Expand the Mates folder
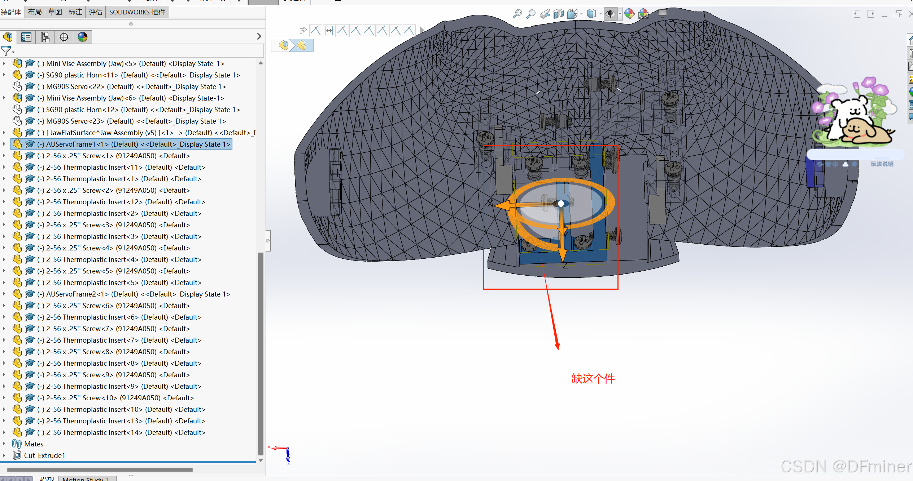This screenshot has width=913, height=481. pos(4,444)
